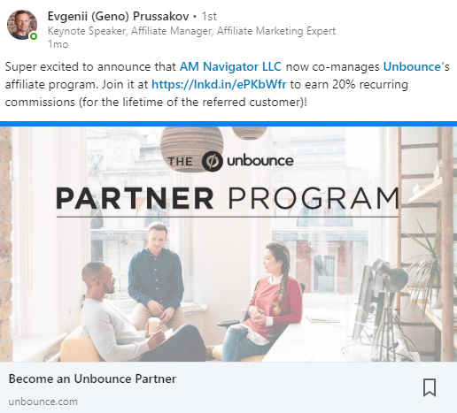The width and height of the screenshot is (457, 413).
Task: Click the author headline 'Keynote Speaker, Affiliate Manager'
Action: [x=191, y=31]
